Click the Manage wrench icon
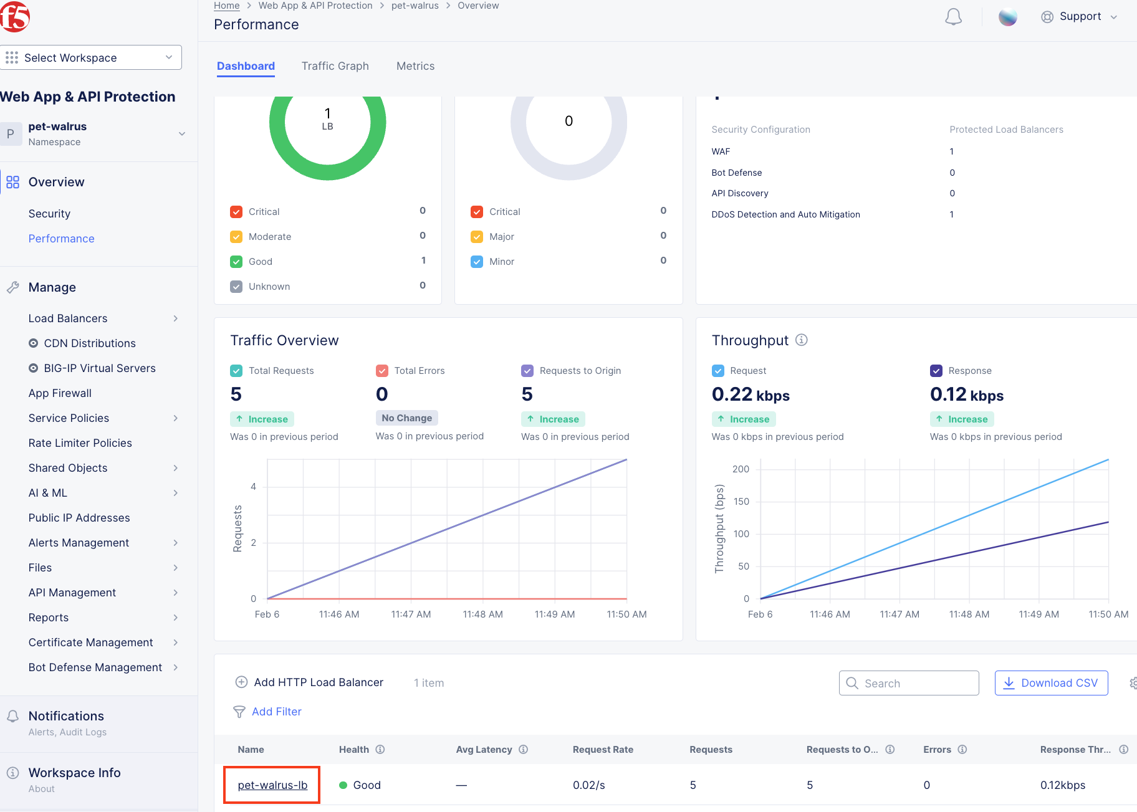 (x=12, y=287)
